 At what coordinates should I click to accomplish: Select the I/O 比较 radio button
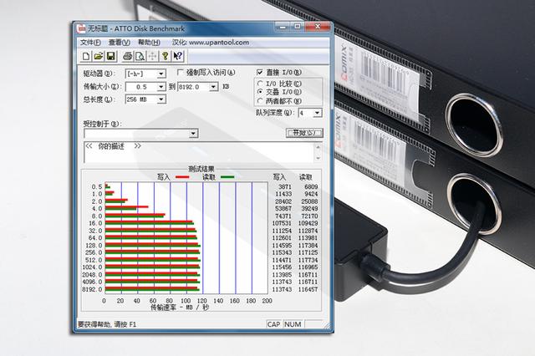click(x=260, y=84)
